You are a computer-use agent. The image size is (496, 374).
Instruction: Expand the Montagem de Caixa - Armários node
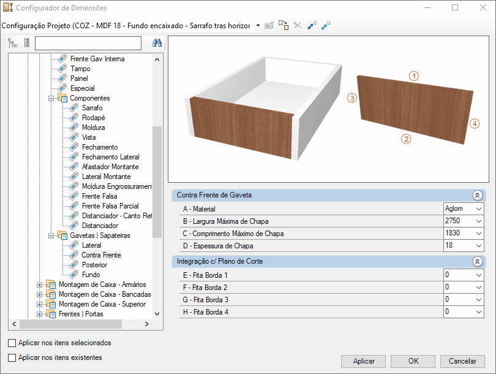coord(40,284)
